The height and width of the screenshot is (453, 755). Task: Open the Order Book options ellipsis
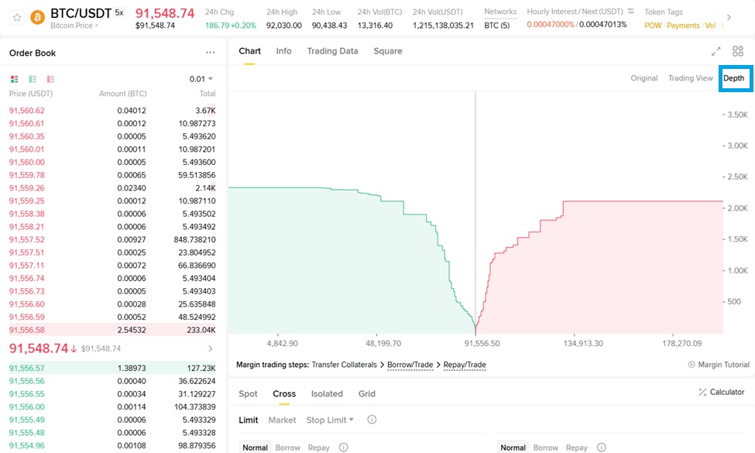[x=210, y=52]
